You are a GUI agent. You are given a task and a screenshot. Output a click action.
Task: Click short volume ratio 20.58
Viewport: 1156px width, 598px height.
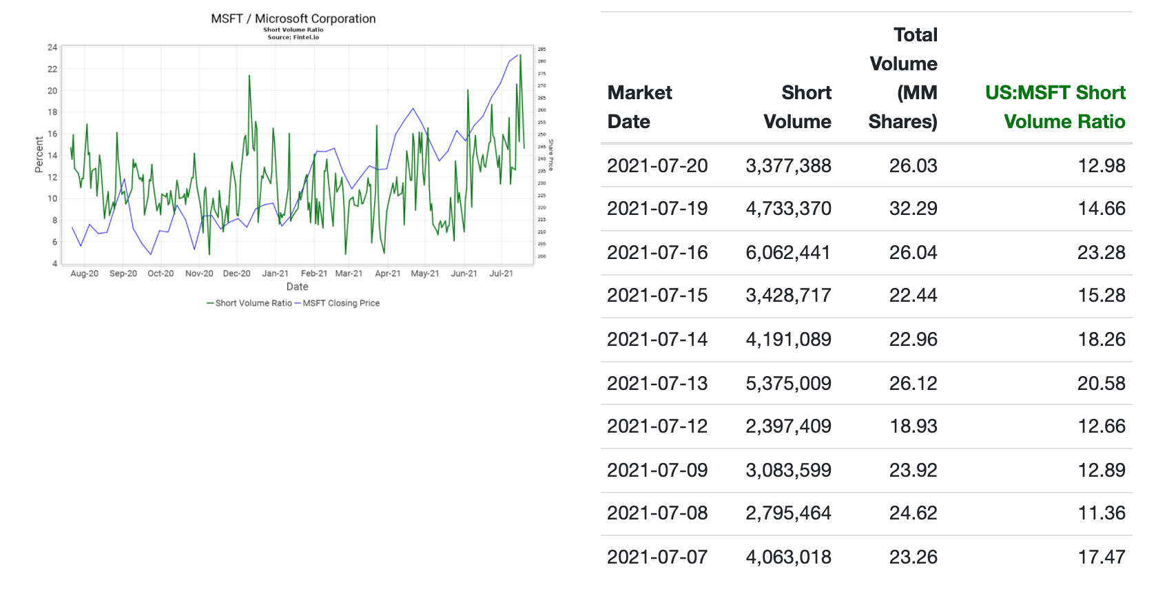[1102, 383]
